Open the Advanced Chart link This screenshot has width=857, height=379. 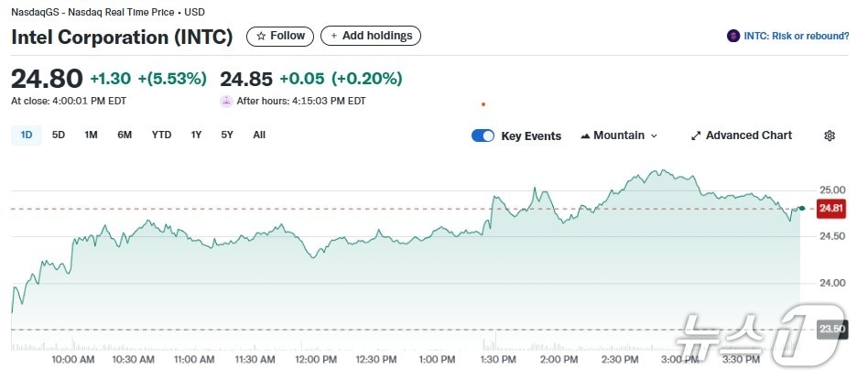(x=748, y=135)
